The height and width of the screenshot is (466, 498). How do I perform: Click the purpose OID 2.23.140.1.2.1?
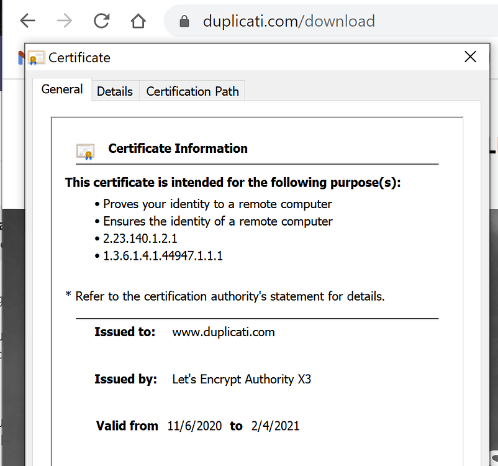[140, 239]
